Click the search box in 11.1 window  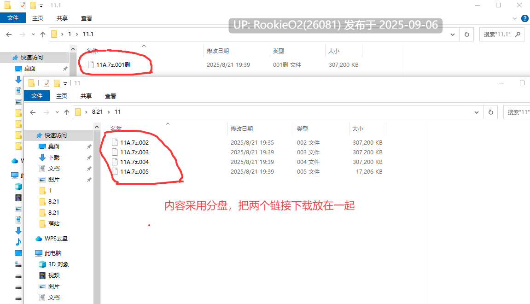click(x=502, y=35)
